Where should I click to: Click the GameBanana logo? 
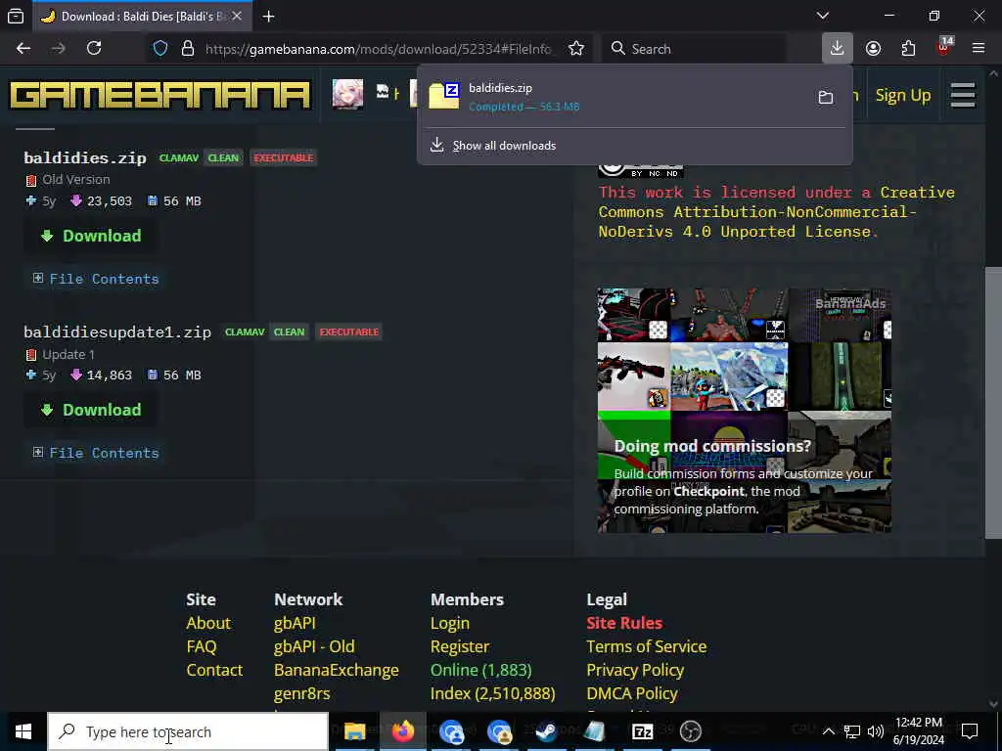[x=159, y=95]
